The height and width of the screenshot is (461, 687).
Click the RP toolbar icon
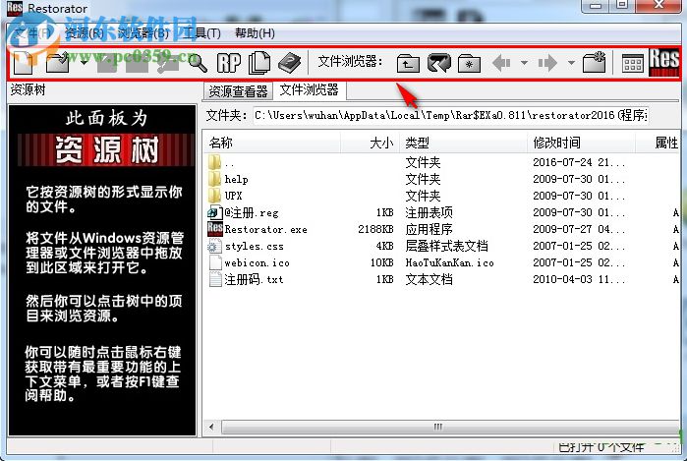[x=229, y=63]
